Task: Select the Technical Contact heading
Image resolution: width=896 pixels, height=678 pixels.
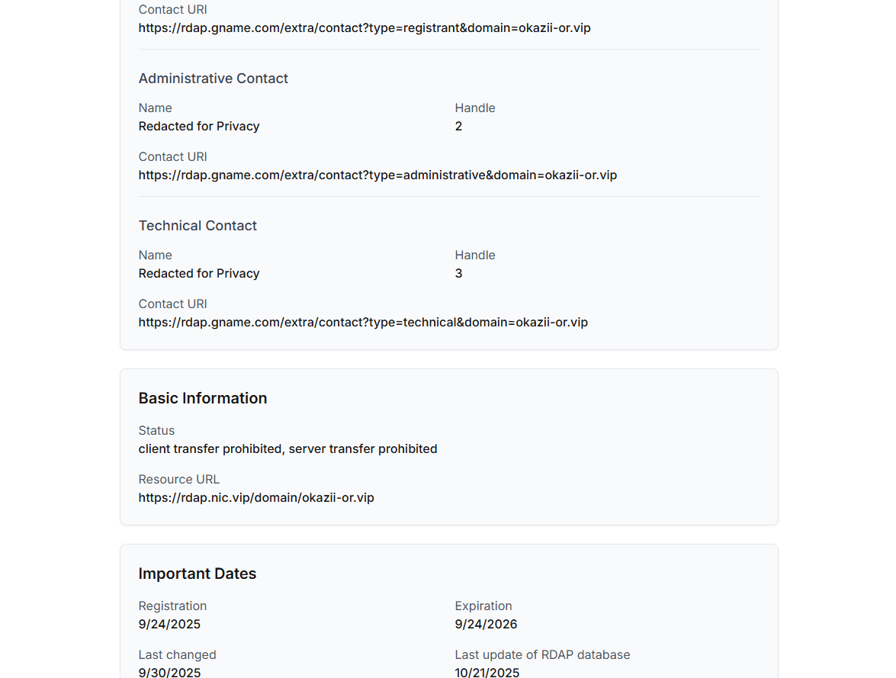Action: click(x=198, y=226)
